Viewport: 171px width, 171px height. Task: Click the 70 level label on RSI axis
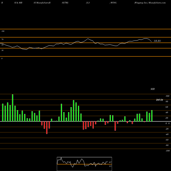pos(2,39)
